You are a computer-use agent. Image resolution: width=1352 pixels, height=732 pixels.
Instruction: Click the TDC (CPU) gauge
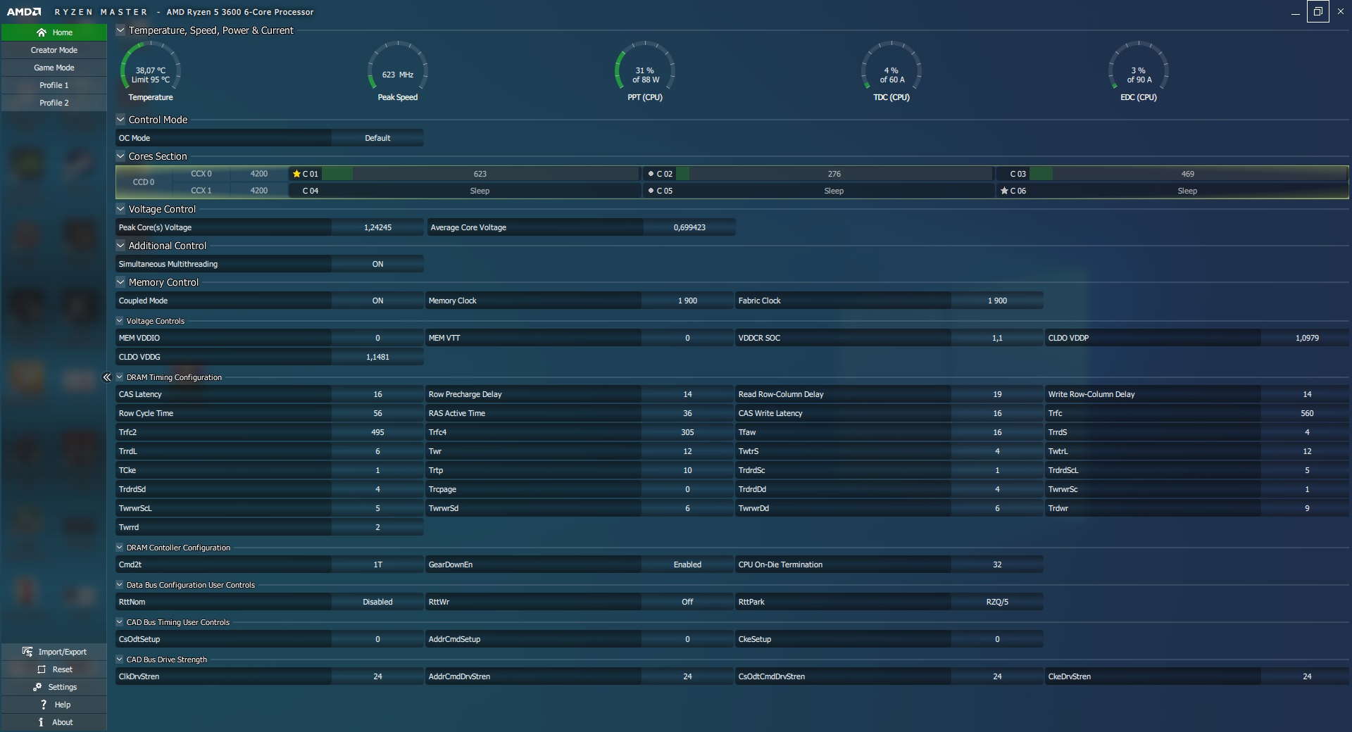click(891, 71)
